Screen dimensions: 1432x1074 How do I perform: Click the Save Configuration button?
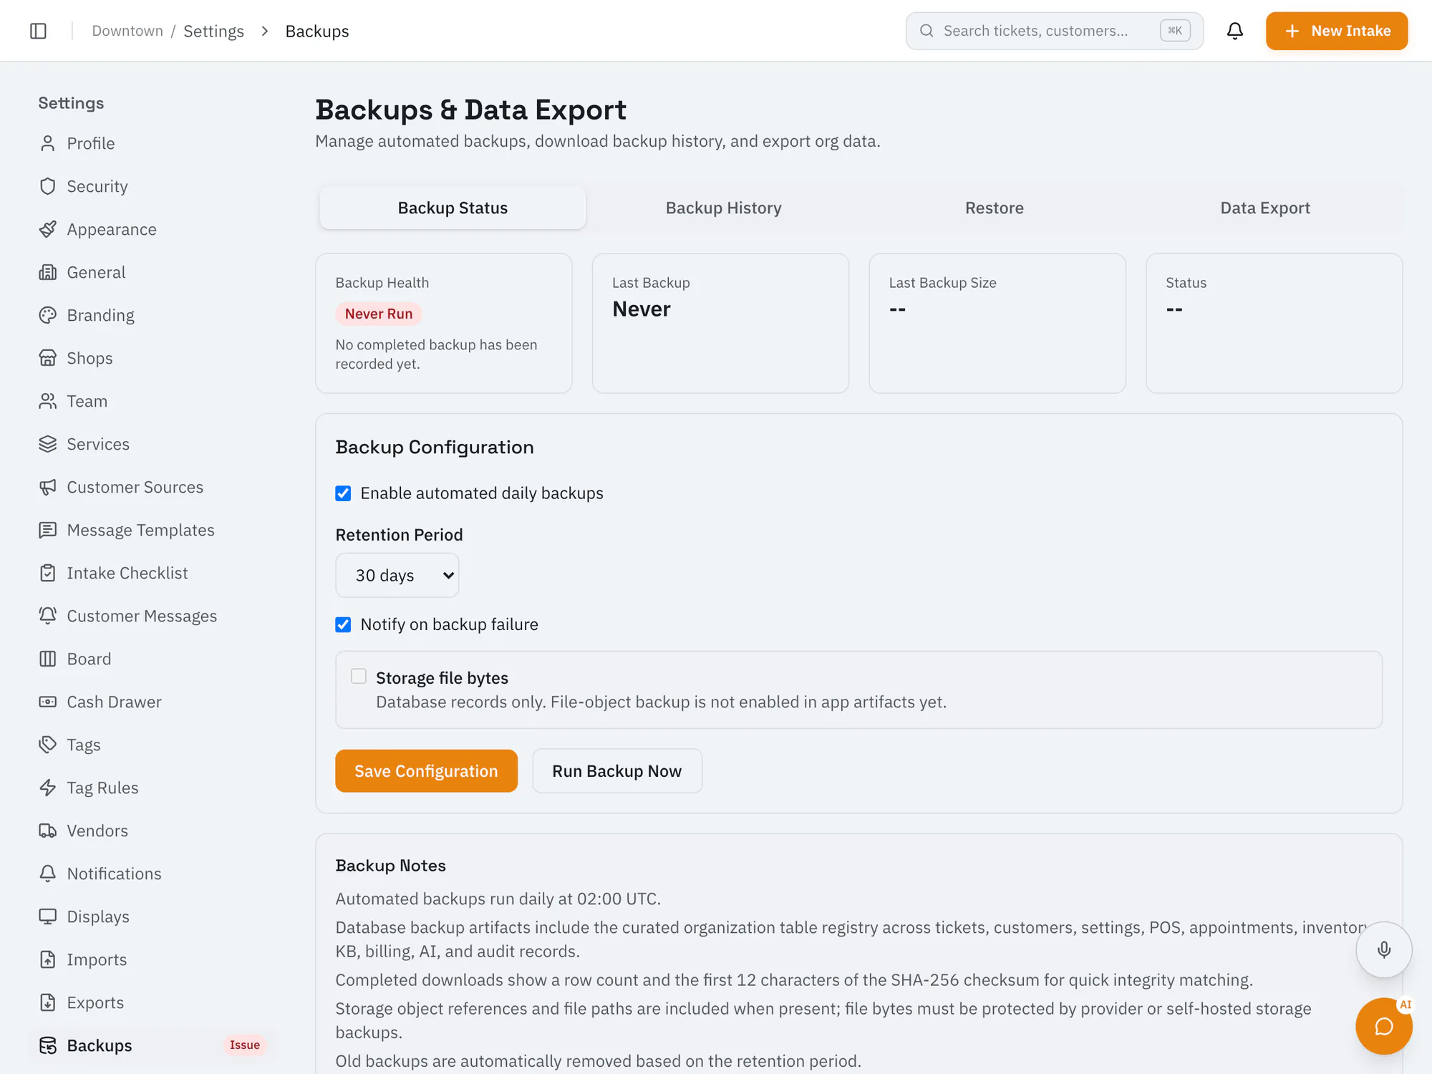(426, 770)
